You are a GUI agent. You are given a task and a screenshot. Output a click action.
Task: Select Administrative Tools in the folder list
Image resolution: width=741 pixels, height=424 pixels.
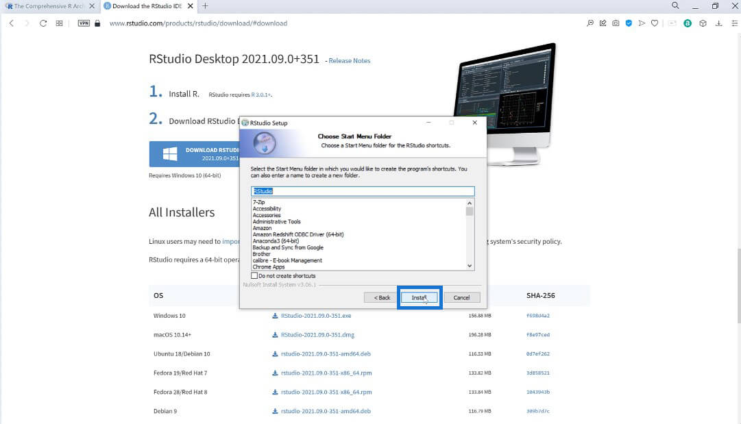tap(276, 221)
